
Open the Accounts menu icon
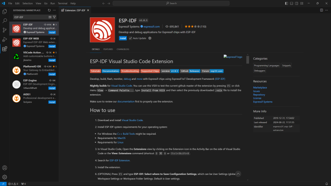5,168
